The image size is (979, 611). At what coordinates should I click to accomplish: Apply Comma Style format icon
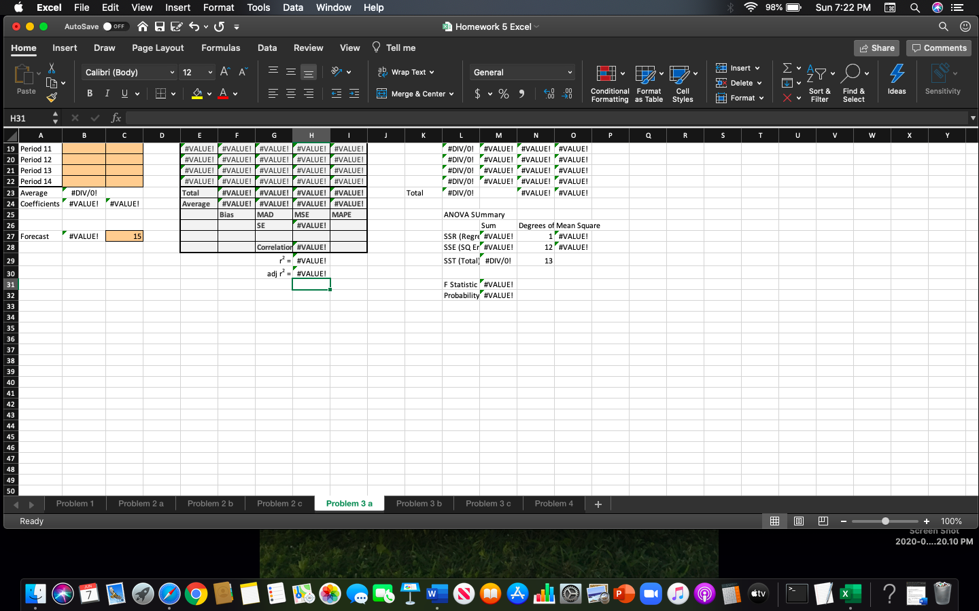pos(521,94)
